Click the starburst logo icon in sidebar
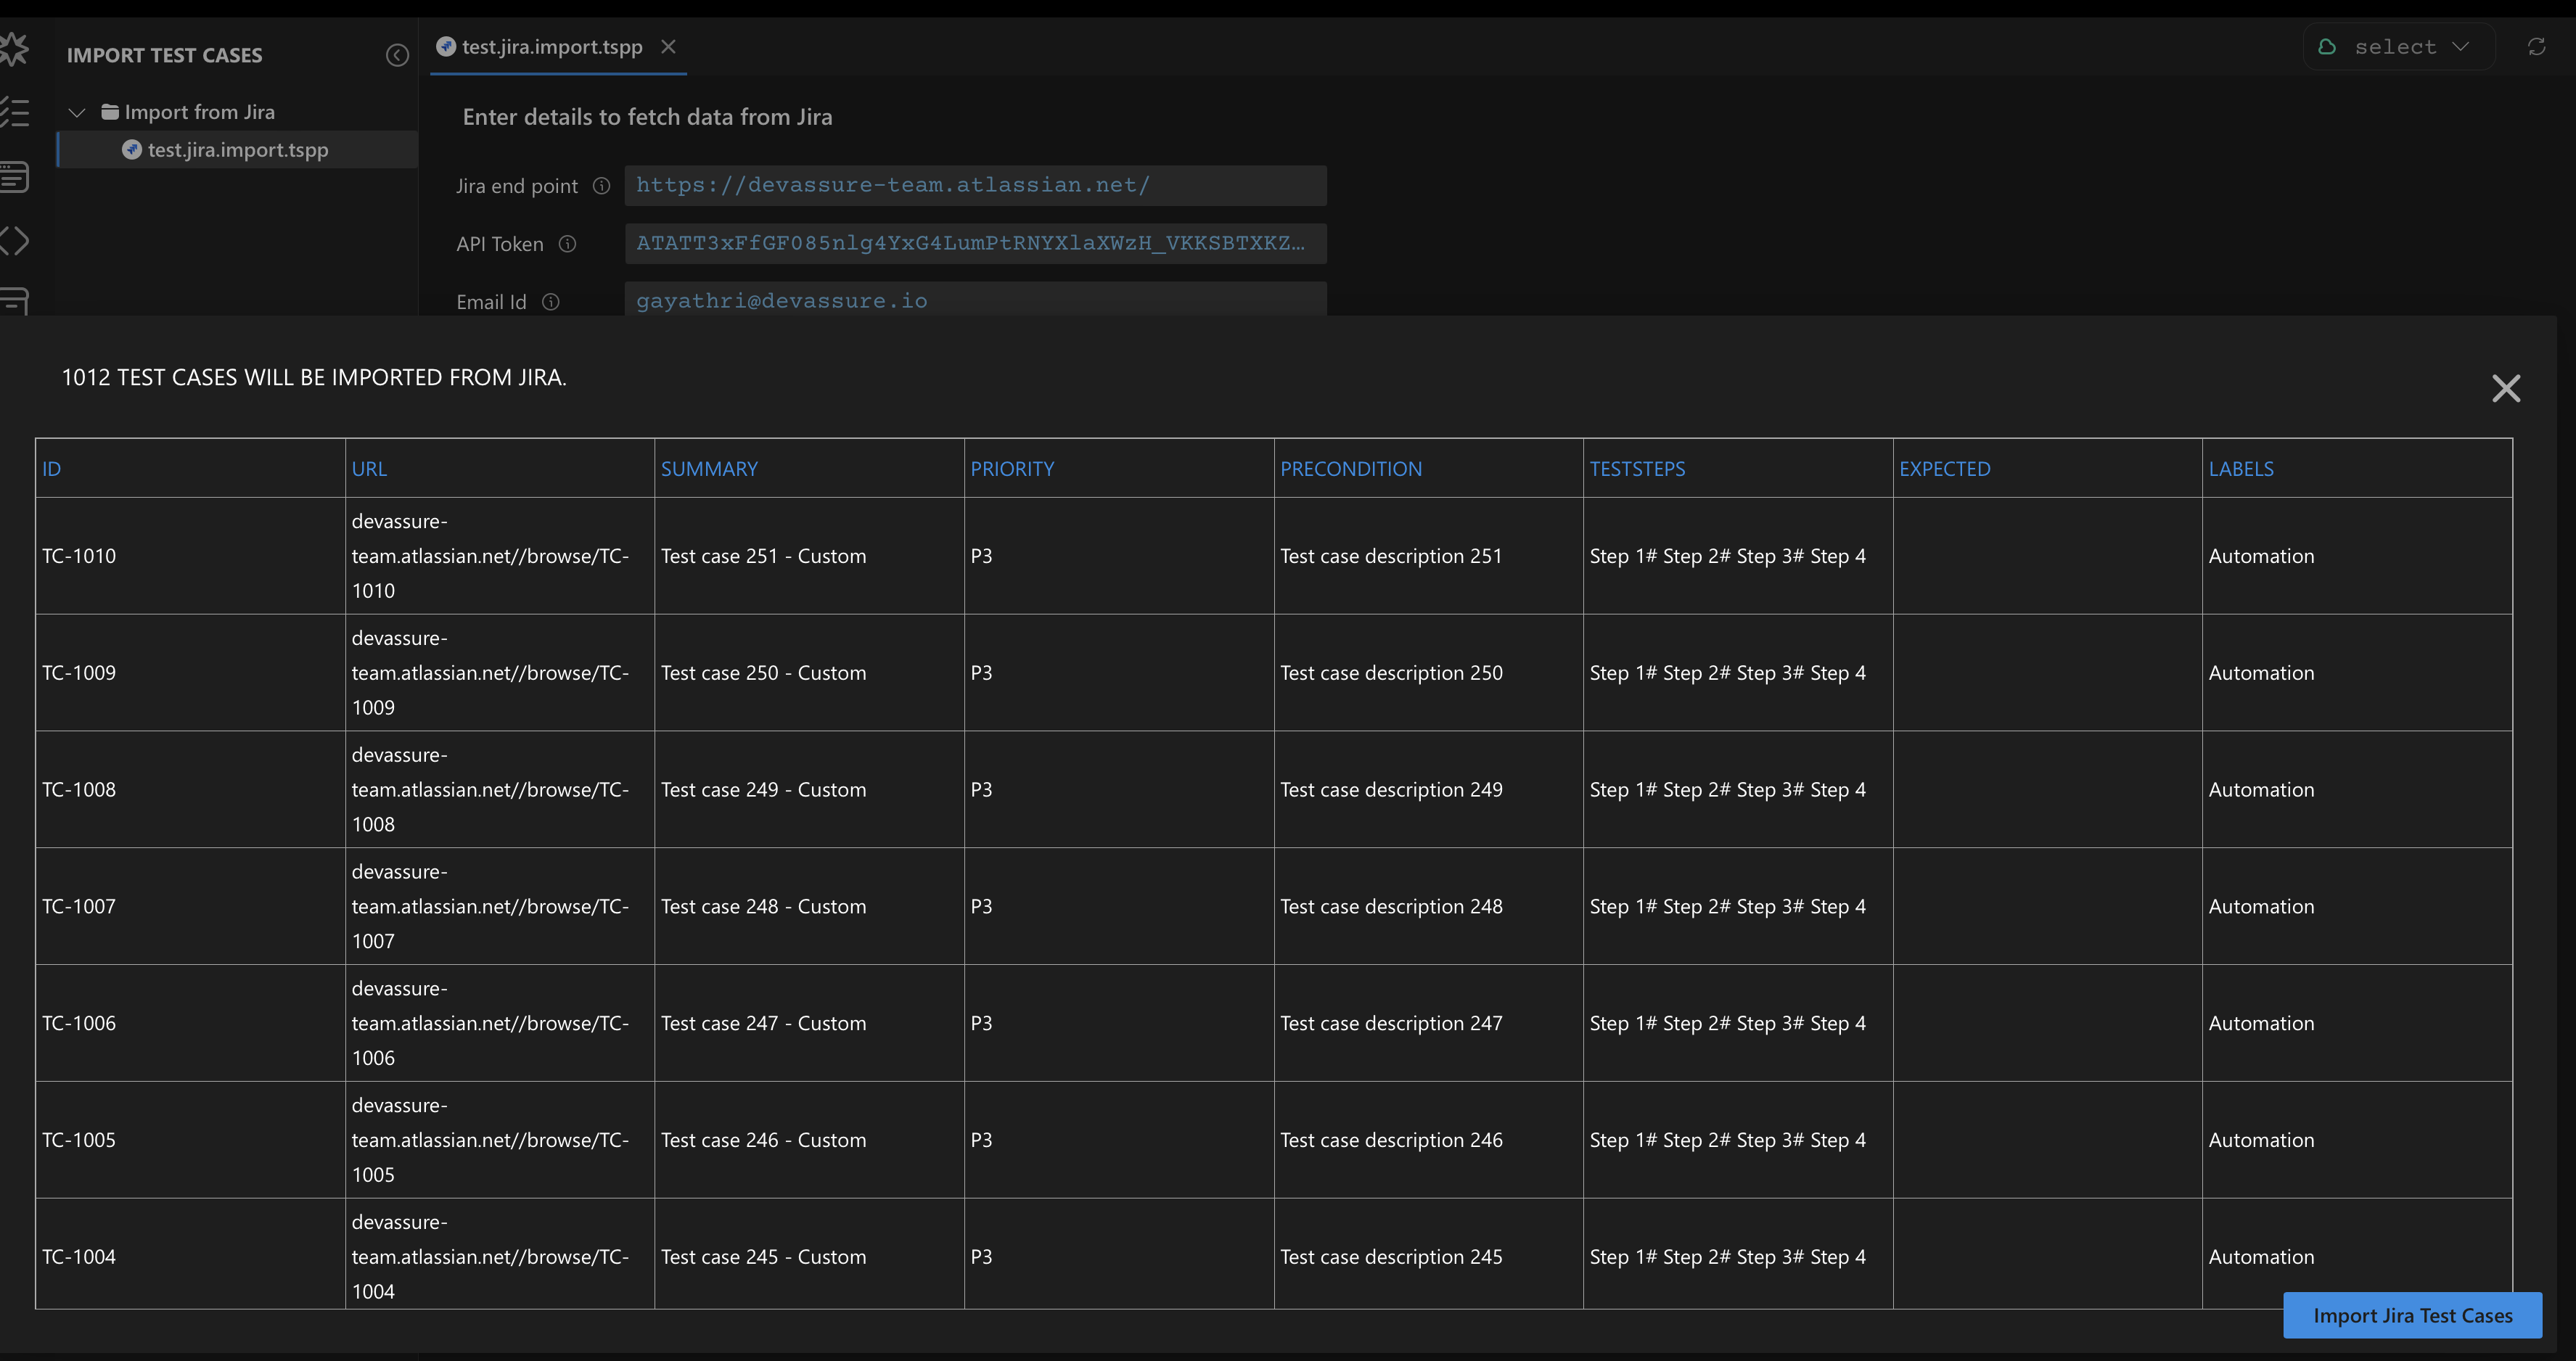The image size is (2576, 1361). click(14, 48)
